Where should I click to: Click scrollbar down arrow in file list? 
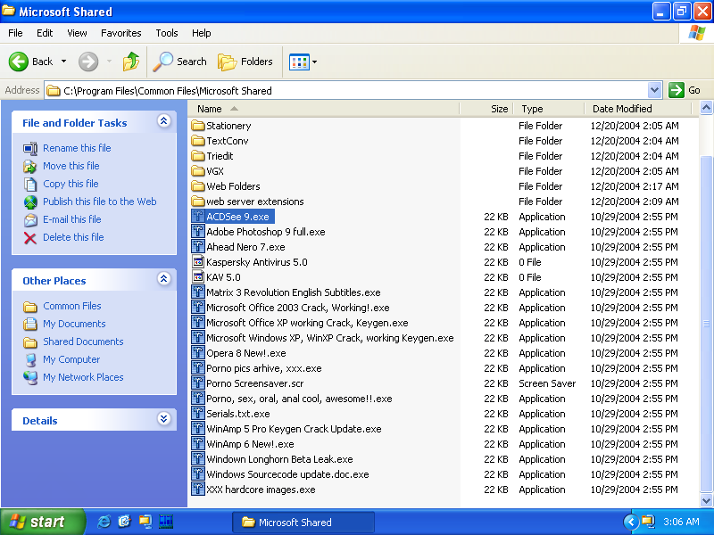click(706, 501)
